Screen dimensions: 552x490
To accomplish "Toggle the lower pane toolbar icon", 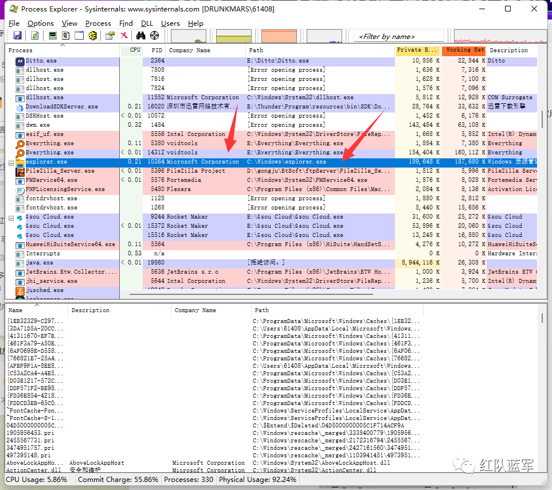I will pyautogui.click(x=79, y=35).
